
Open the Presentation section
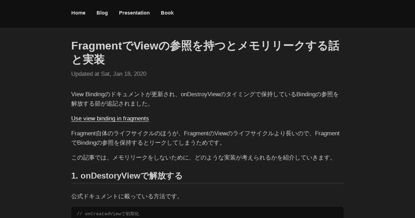(134, 13)
